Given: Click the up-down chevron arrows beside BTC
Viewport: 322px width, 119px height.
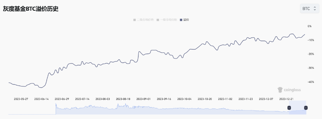Looking at the screenshot, I should coord(315,9).
